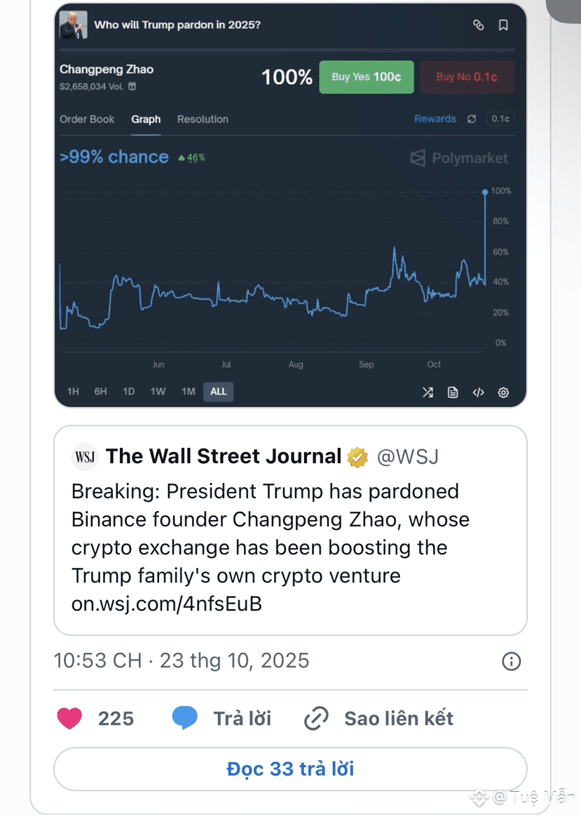Click the Buy No 0.1¢ button
The image size is (581, 815).
(467, 77)
